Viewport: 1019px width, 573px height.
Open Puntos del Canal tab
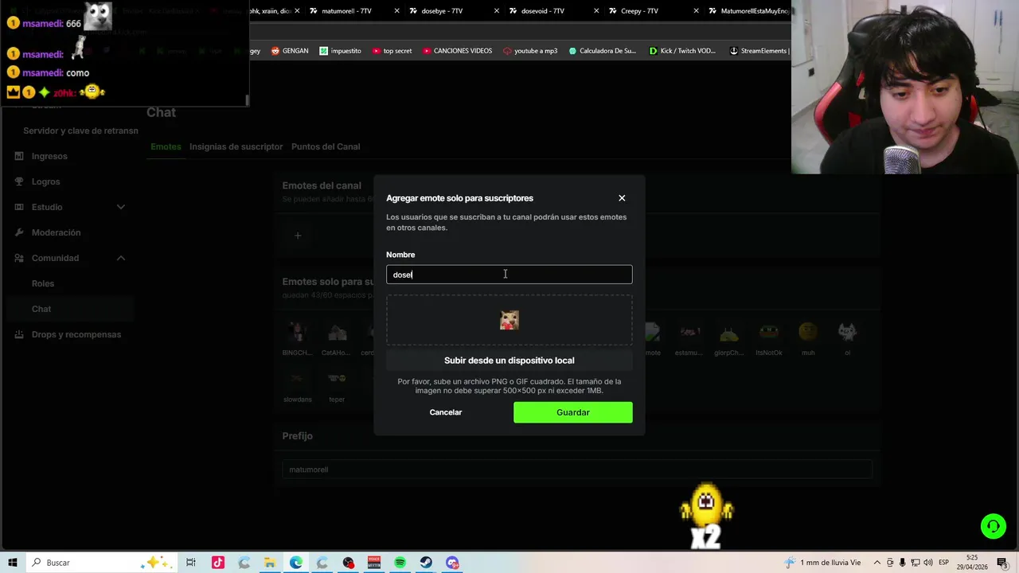[x=326, y=146]
